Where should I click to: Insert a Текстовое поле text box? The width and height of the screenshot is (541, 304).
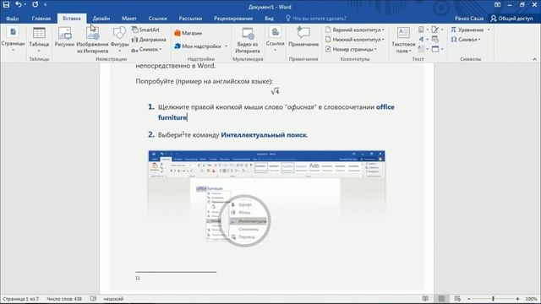[403, 40]
